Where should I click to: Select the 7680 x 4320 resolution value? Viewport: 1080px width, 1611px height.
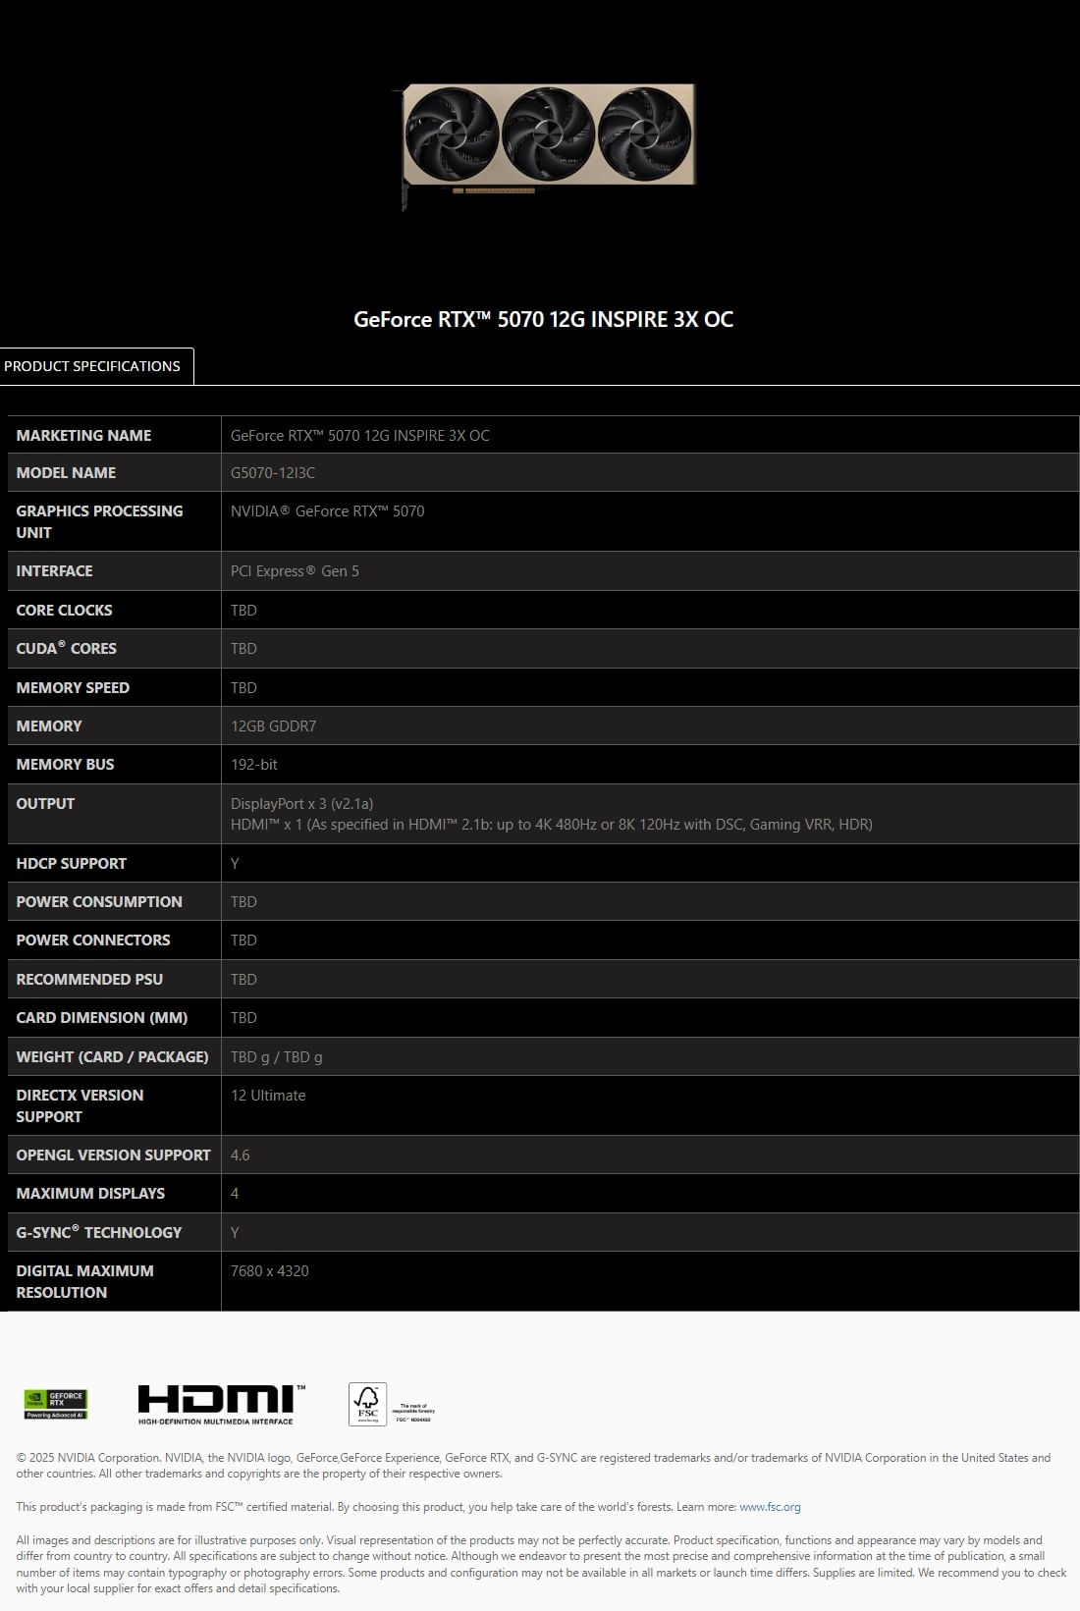pos(269,1271)
